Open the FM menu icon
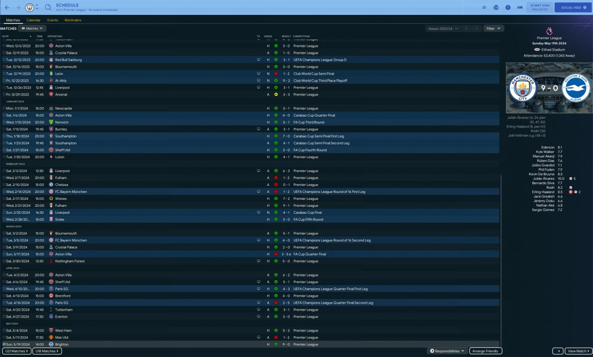Image resolution: width=593 pixels, height=357 pixels. (x=520, y=7)
